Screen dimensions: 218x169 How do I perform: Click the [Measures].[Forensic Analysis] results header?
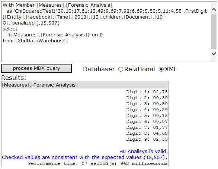tap(85, 85)
